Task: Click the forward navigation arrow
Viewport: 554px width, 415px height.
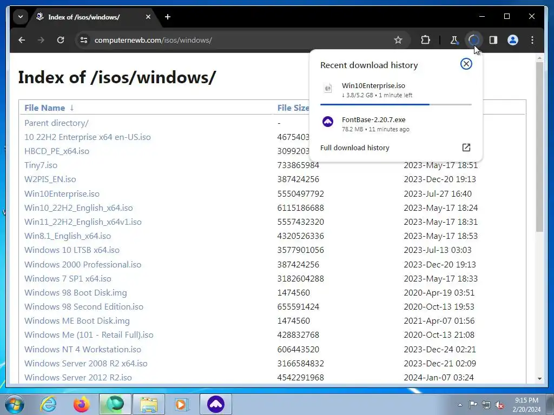Action: [x=41, y=40]
